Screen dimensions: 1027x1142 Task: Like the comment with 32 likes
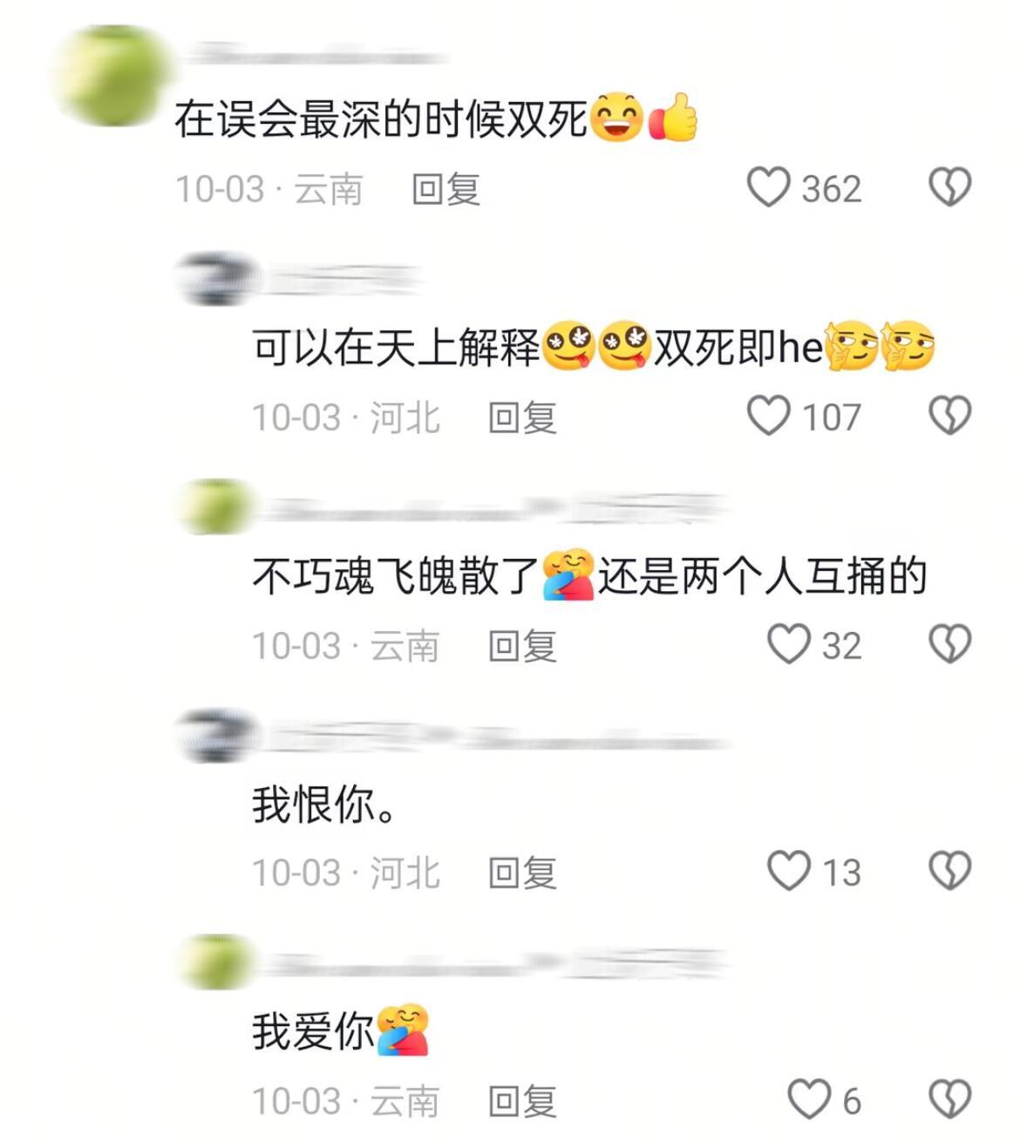coord(788,644)
